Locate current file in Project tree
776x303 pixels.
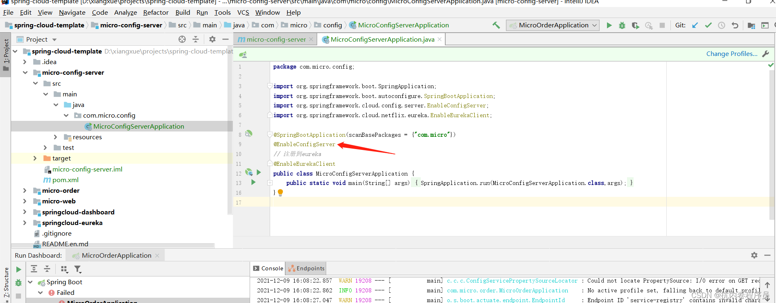point(182,39)
